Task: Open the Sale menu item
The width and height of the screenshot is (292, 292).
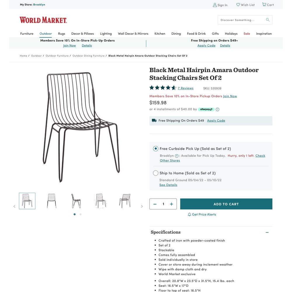Action: [x=247, y=34]
